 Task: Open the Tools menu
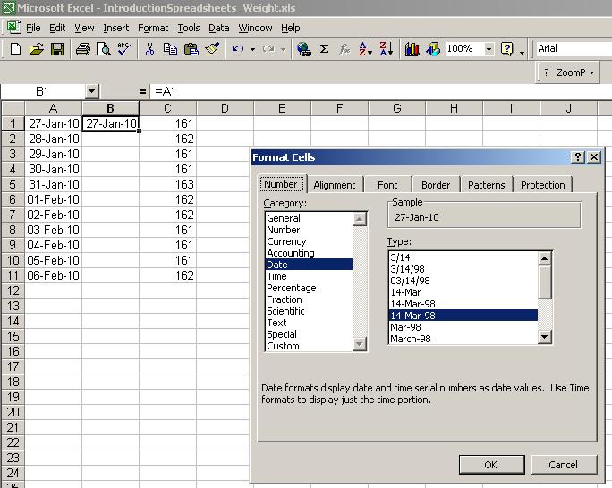[189, 28]
